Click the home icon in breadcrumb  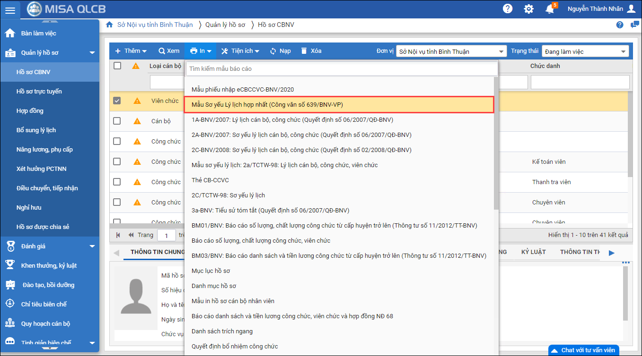(x=109, y=25)
